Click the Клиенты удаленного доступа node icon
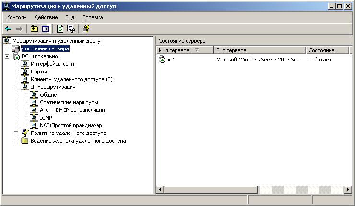 click(25, 79)
